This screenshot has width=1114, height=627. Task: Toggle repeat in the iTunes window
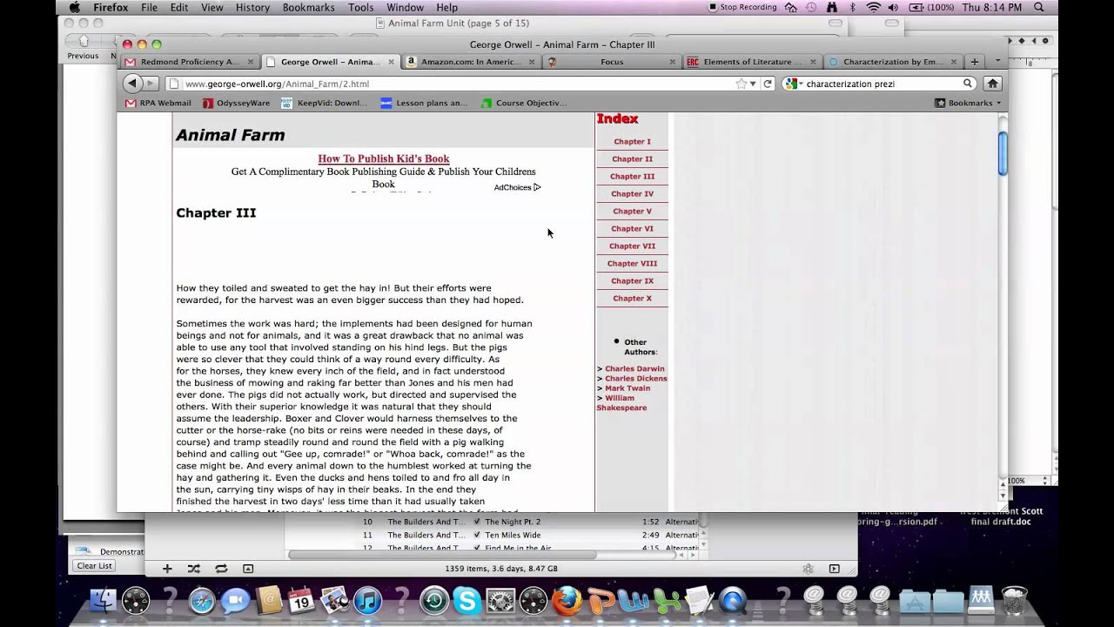click(x=221, y=569)
